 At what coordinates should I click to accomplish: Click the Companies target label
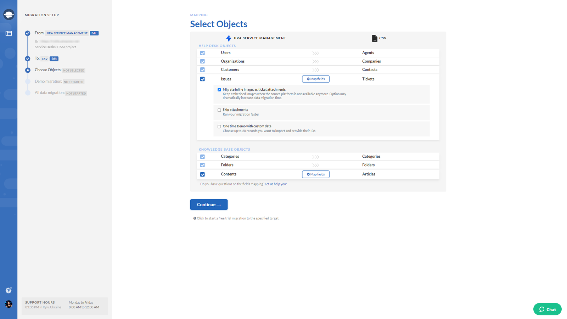[x=371, y=61]
